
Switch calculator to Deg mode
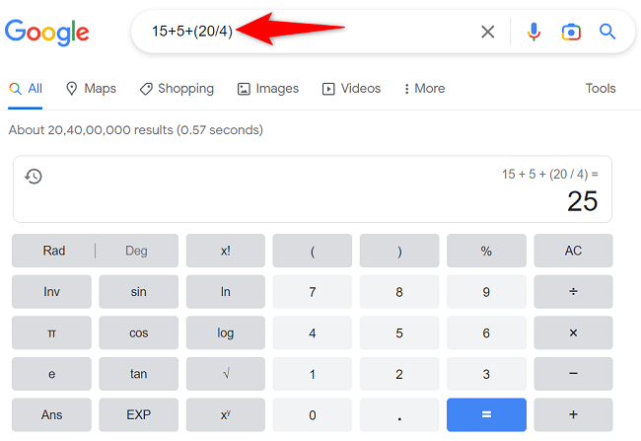(136, 251)
